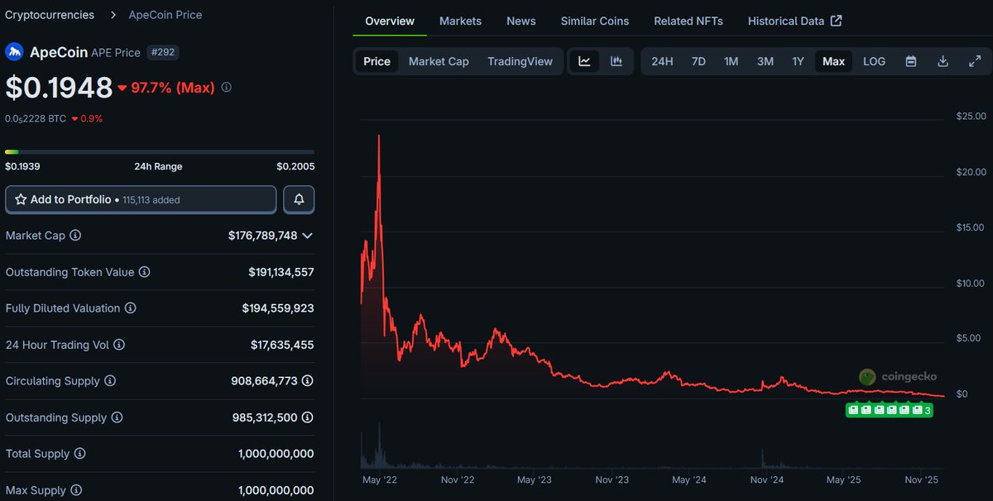This screenshot has width=993, height=501.
Task: Click the $176,789,748 market cap value
Action: click(262, 236)
